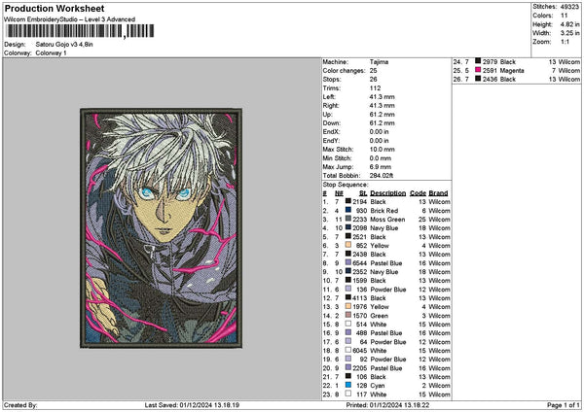The image size is (584, 412).
Task: Click the 'Colorway 1' value
Action: click(51, 53)
